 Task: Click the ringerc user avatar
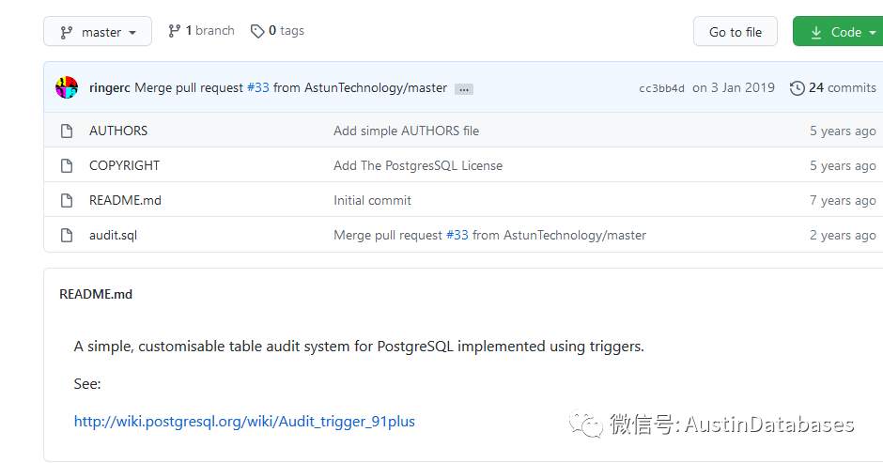(x=67, y=87)
